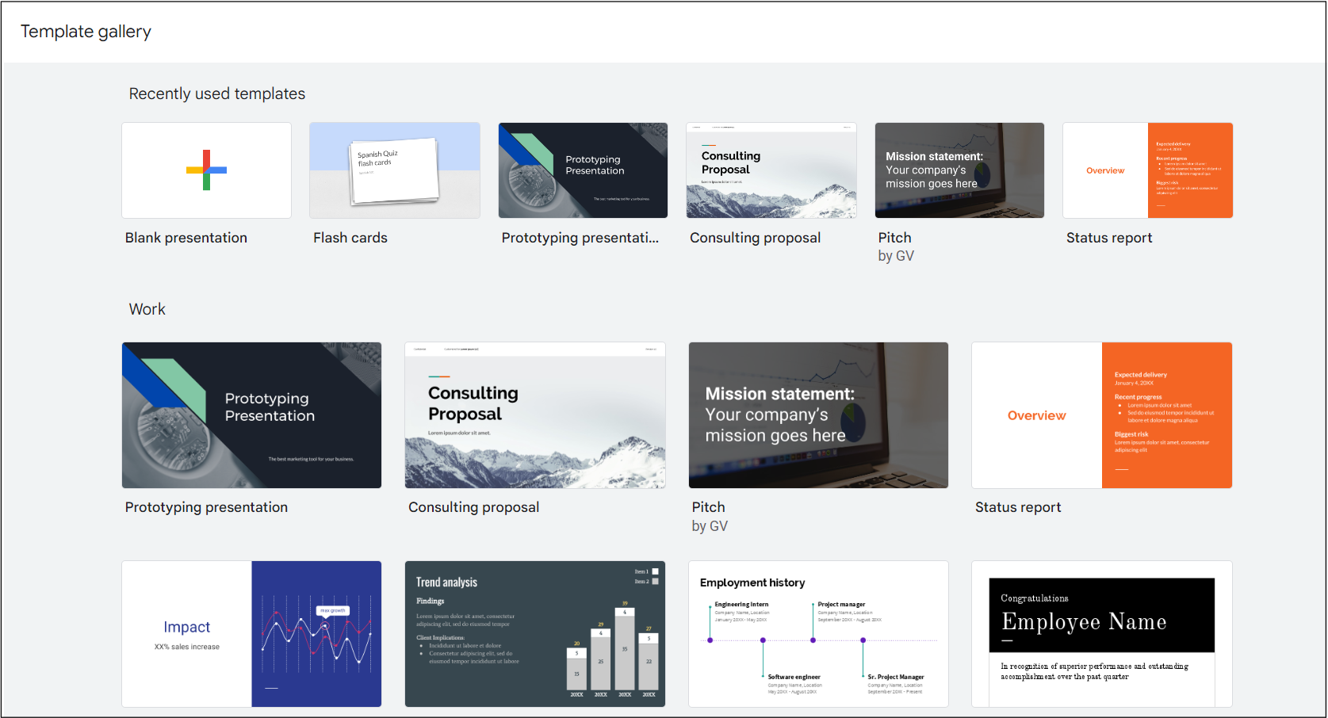This screenshot has height=718, width=1328.
Task: Open the Consulting Proposal template under Work
Action: pyautogui.click(x=534, y=415)
